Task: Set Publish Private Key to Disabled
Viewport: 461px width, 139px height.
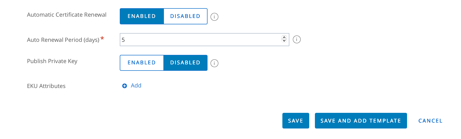Action: (x=185, y=63)
